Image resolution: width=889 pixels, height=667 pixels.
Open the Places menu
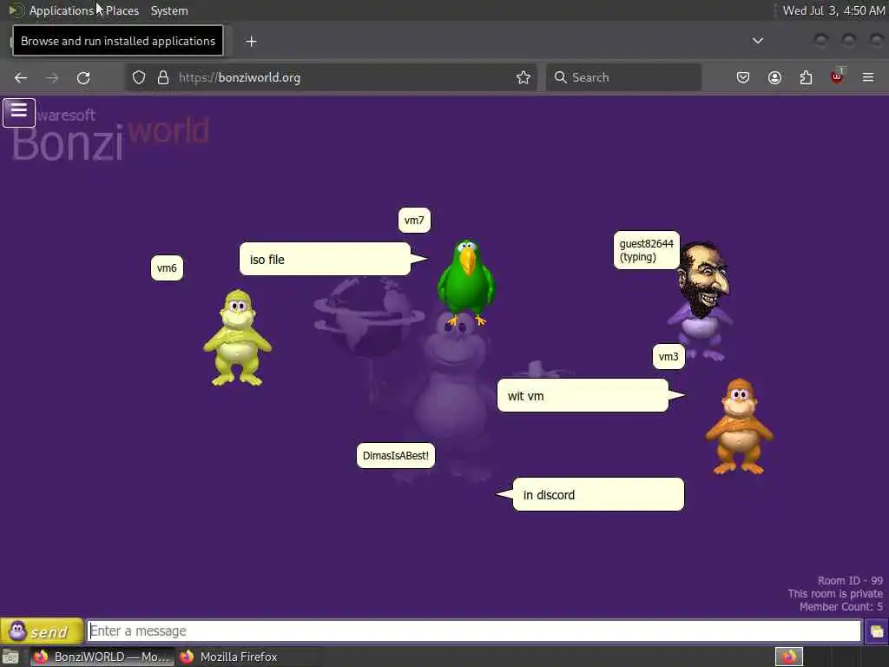pyautogui.click(x=122, y=10)
